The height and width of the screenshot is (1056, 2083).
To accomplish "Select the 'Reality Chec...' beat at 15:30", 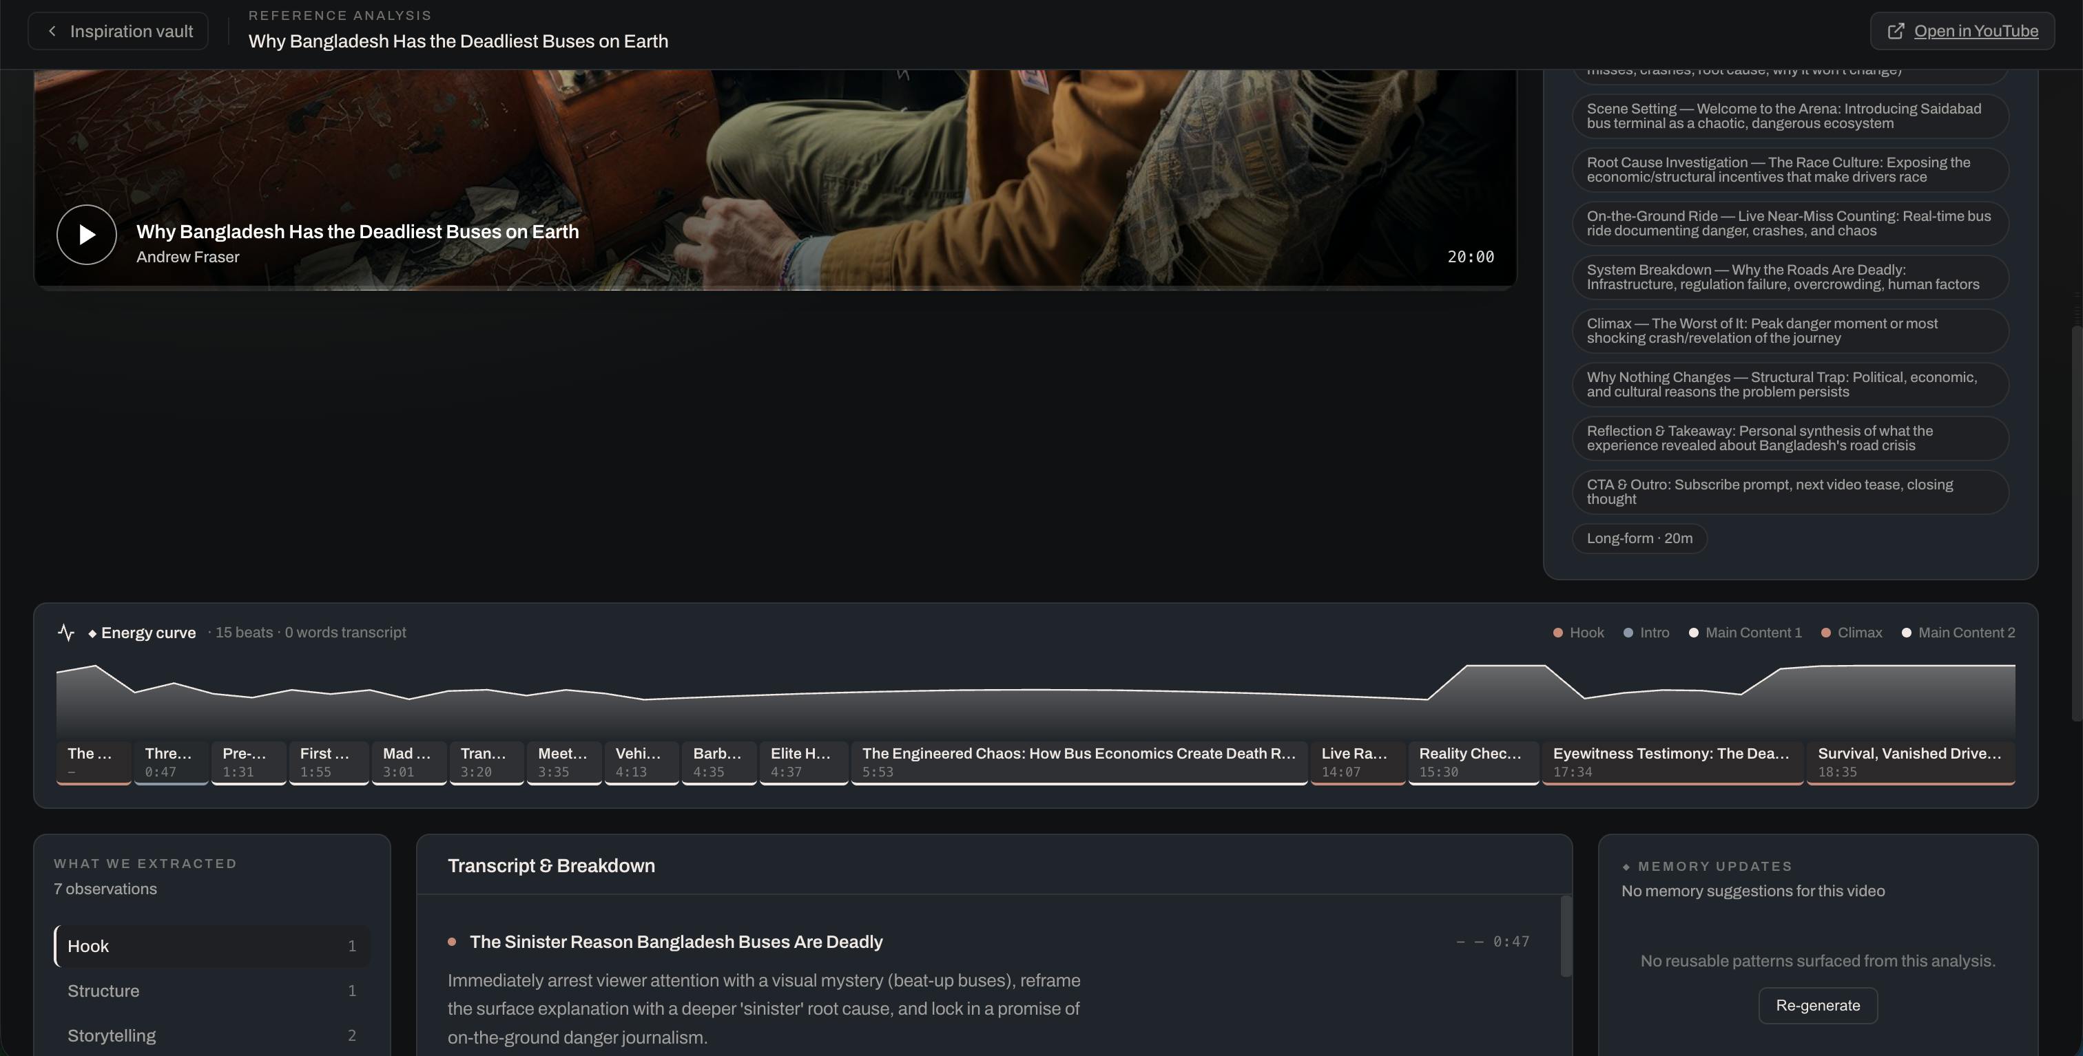I will pyautogui.click(x=1474, y=762).
